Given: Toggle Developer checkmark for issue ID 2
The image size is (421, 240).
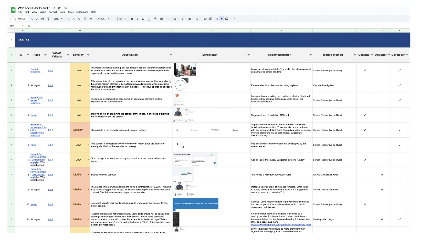Looking at the screenshot, I should click(x=399, y=85).
